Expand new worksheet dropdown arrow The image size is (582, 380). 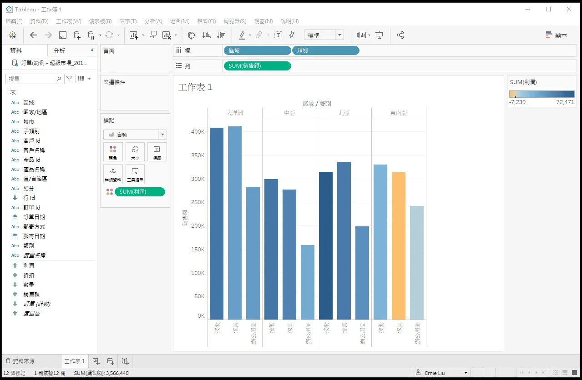pos(143,35)
